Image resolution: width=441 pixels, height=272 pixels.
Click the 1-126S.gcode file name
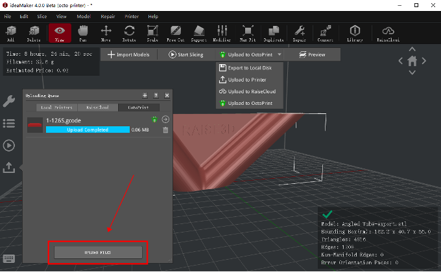[x=64, y=120]
